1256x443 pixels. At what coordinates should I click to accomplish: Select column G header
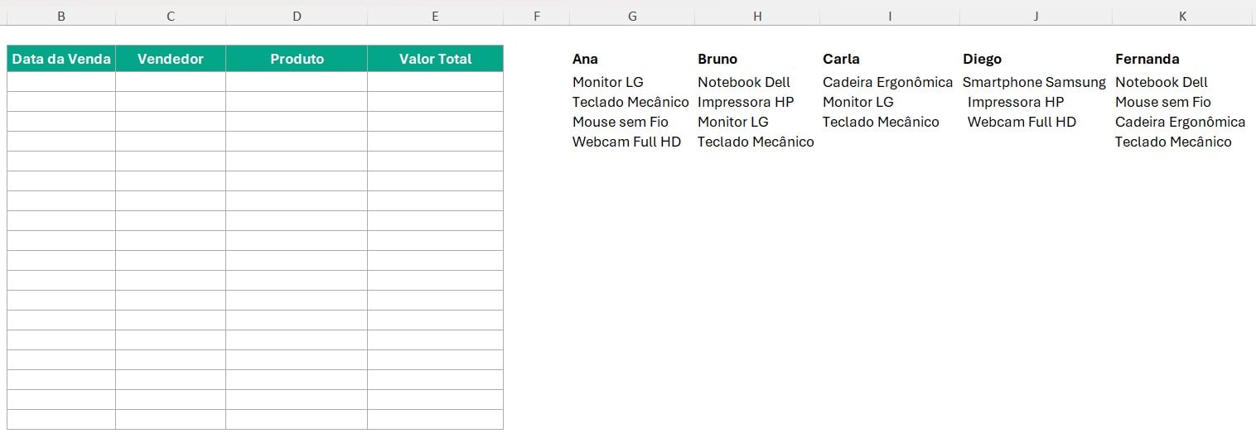click(x=632, y=16)
